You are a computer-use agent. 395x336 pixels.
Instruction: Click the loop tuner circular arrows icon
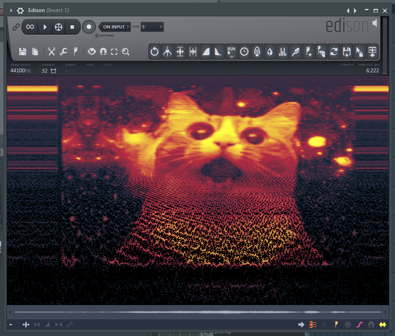[334, 52]
